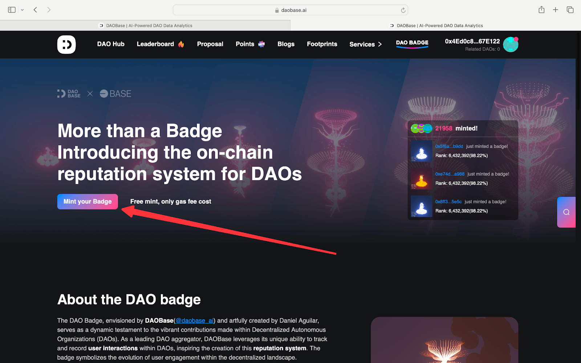Click Rank text under 0xe74d...a988
Viewport: 581px width, 363px height.
tap(462, 183)
